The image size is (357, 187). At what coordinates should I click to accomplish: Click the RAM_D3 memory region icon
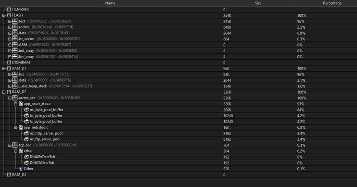pyautogui.click(x=9, y=175)
